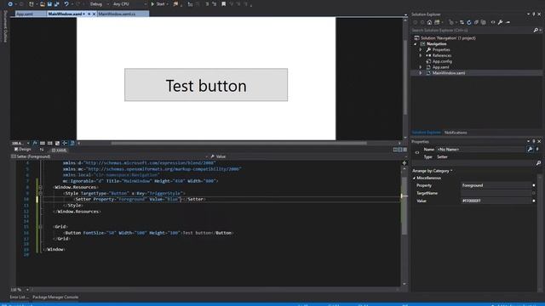Screen dimensions: 545x306
Task: Toggle the snap grid icon in designer
Action: click(x=43, y=143)
